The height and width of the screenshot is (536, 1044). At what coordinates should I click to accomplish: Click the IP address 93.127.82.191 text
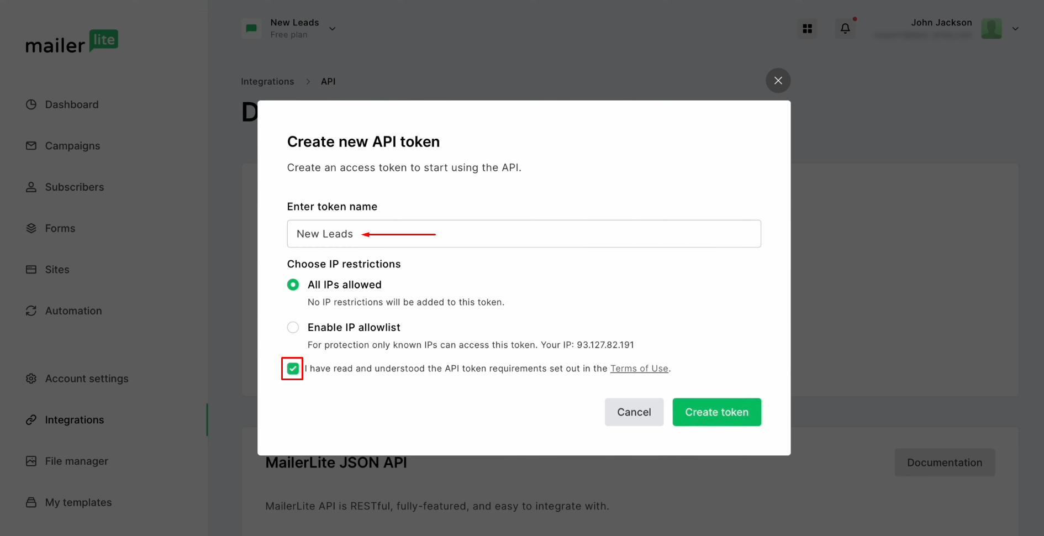tap(605, 345)
